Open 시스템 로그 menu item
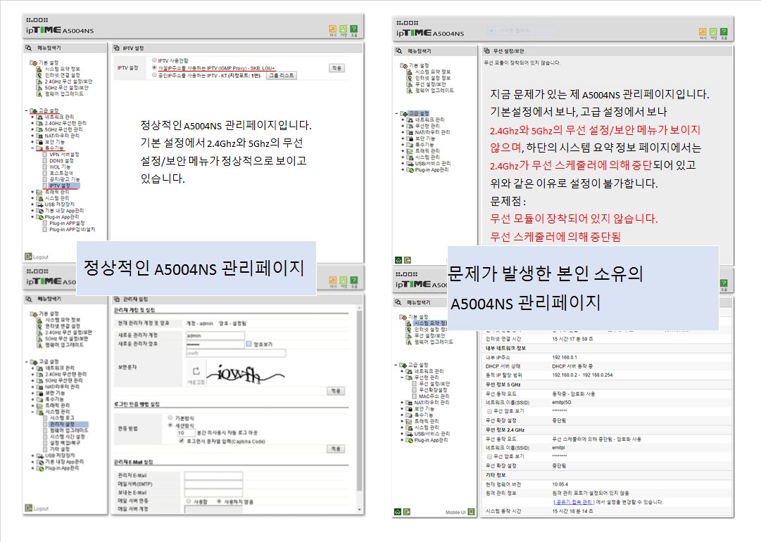 pos(62,418)
